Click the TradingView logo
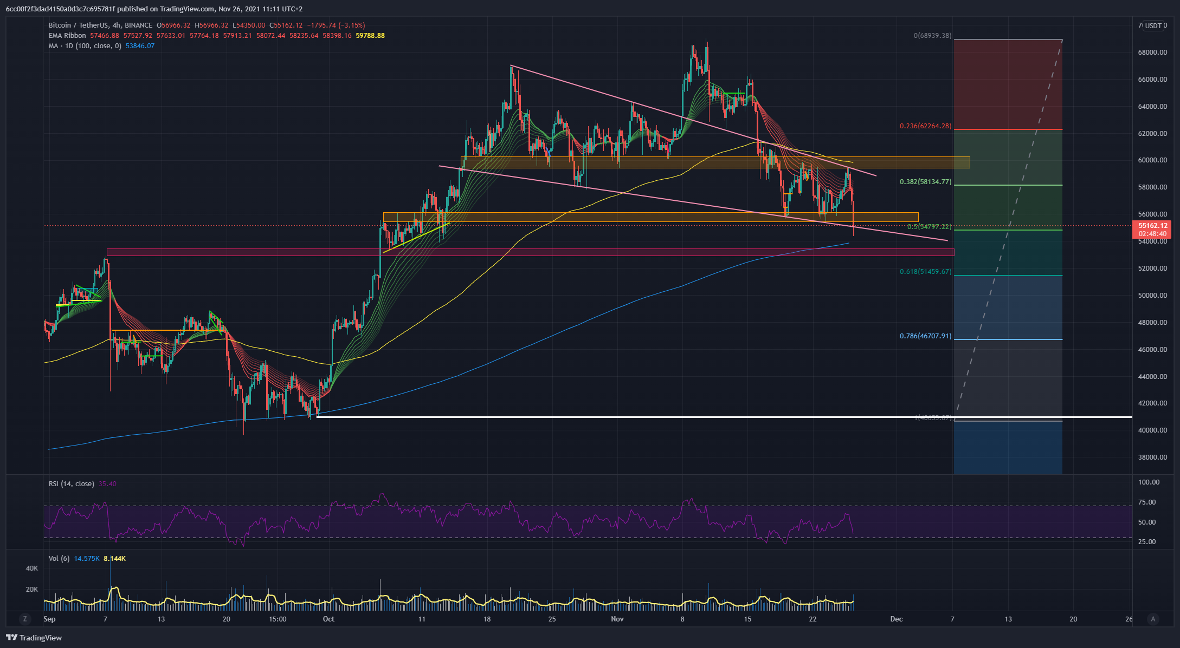This screenshot has height=648, width=1180. pyautogui.click(x=34, y=638)
